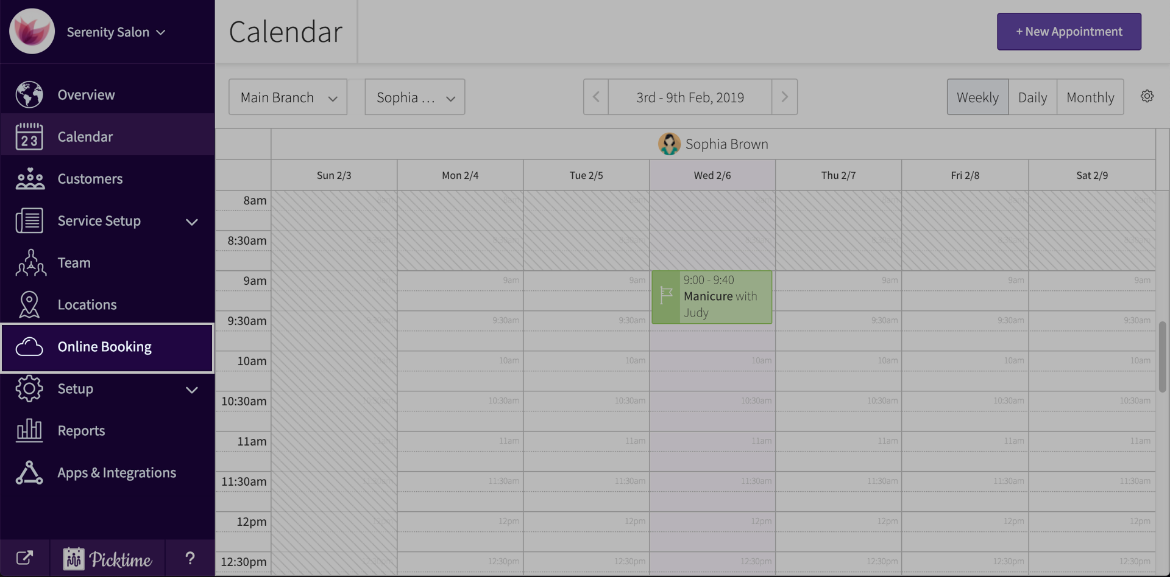Go to next week with right arrow

tap(784, 97)
